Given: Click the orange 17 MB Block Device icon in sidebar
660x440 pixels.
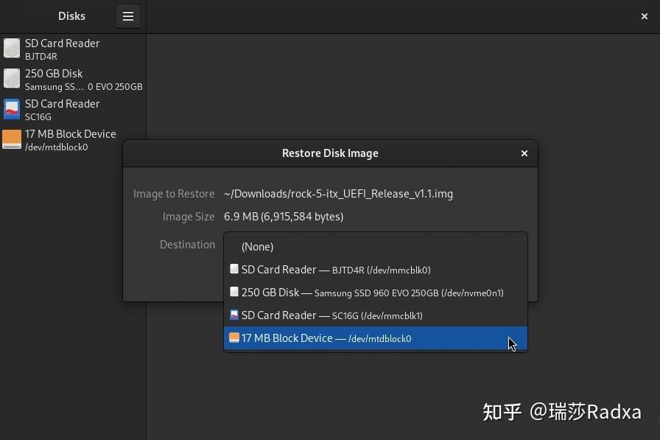Looking at the screenshot, I should (x=12, y=139).
